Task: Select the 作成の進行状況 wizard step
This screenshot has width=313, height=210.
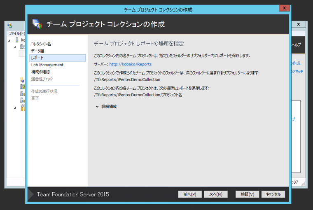Action: coord(44,91)
